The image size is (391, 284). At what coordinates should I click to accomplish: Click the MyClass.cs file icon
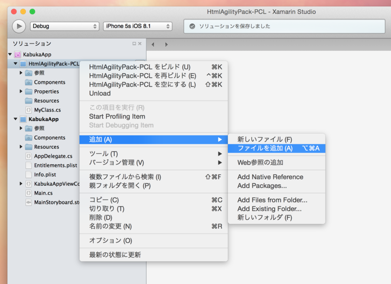(29, 110)
